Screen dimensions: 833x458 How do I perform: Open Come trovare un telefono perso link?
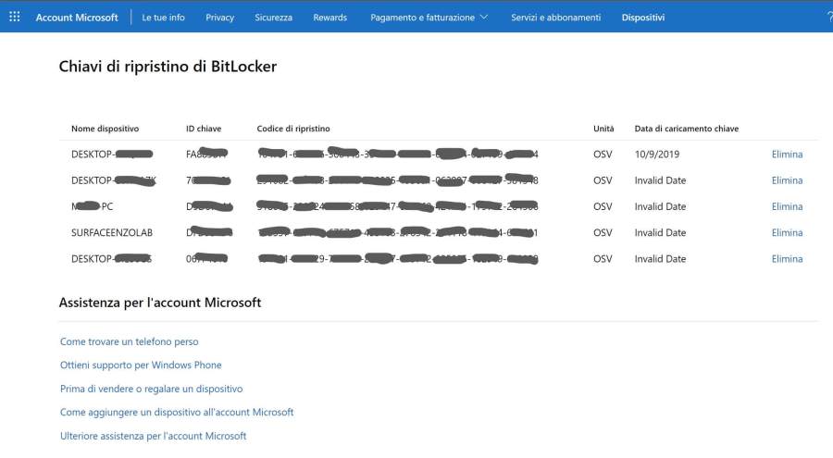(129, 341)
